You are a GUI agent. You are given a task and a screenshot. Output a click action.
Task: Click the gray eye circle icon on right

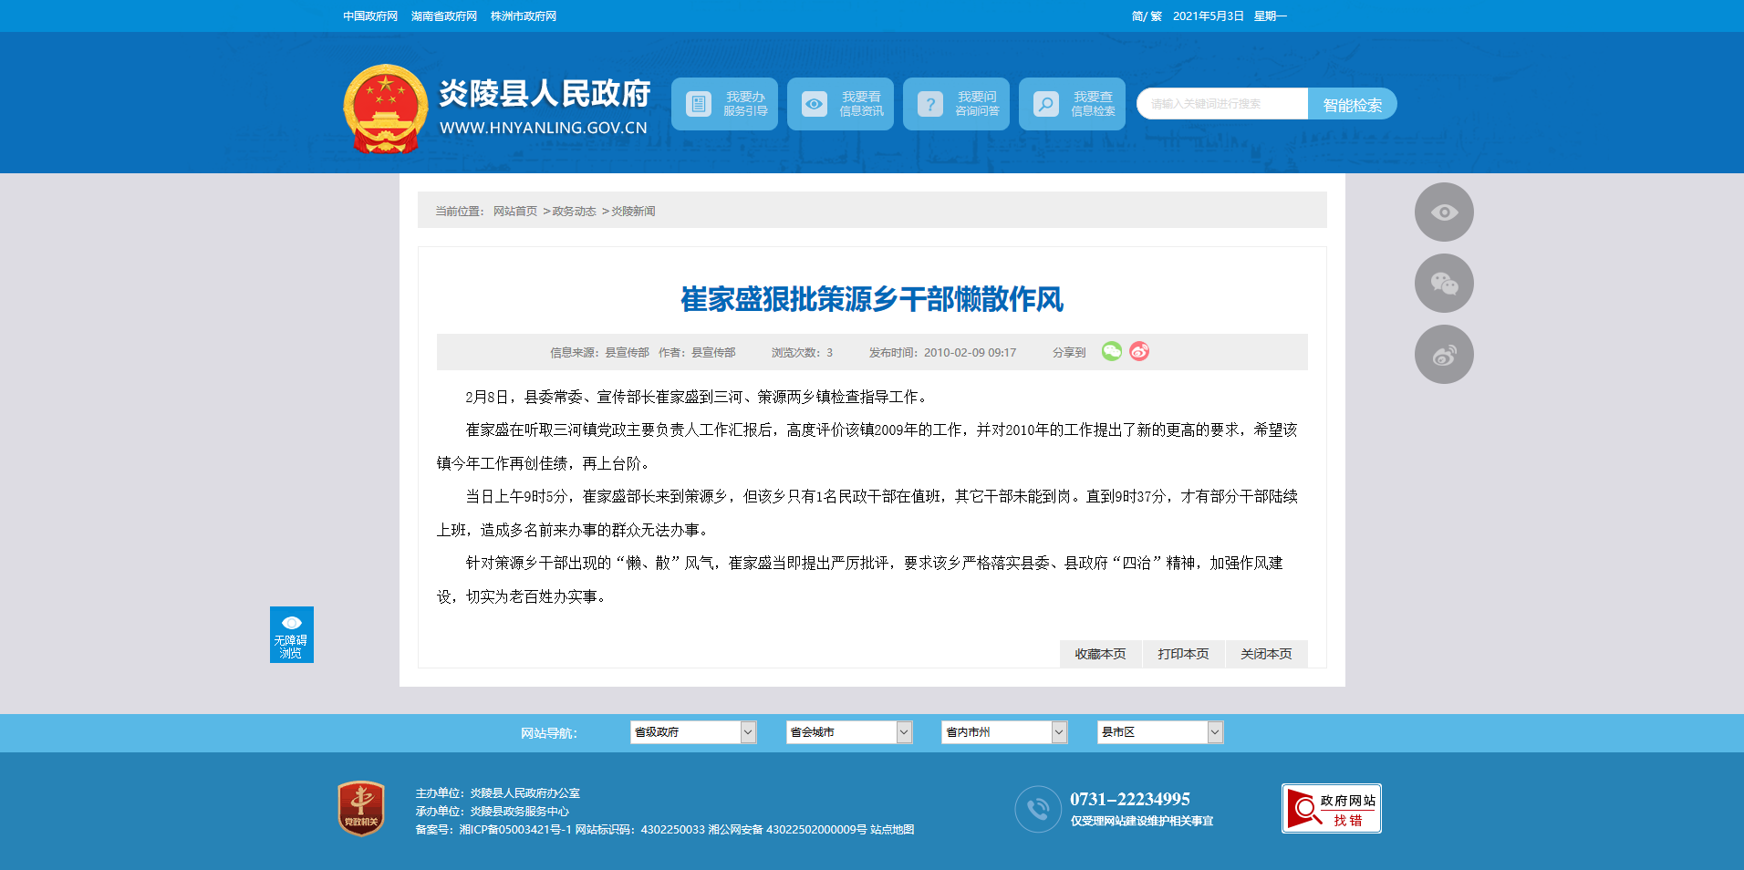tap(1444, 212)
